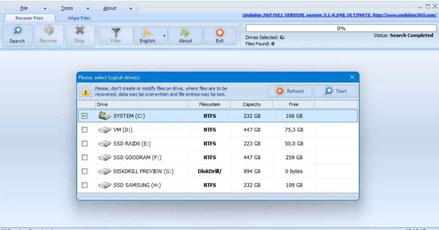Check the SSD RAID0 (E:) checkbox
Image resolution: width=439 pixels, height=230 pixels.
(x=85, y=143)
